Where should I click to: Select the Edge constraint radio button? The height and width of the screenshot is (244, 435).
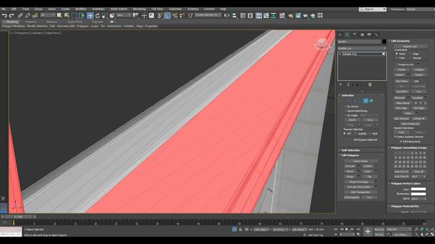(x=411, y=54)
